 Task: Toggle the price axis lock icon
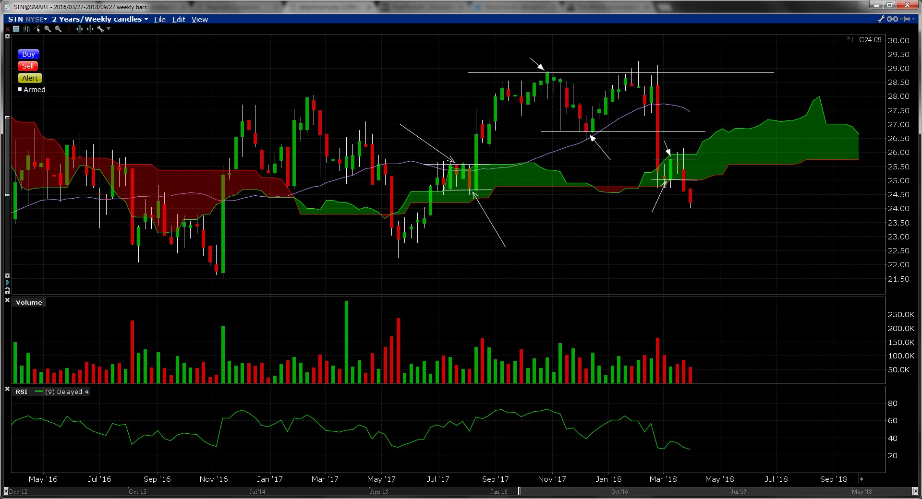[7, 291]
